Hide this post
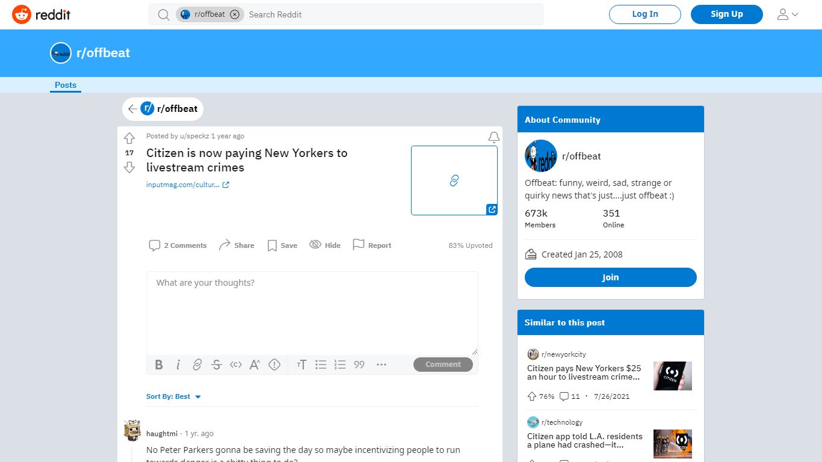The height and width of the screenshot is (462, 822). [325, 245]
